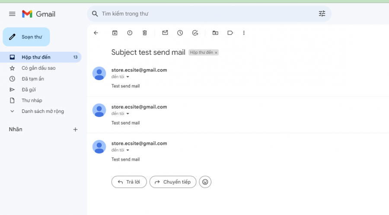Add to tasks using the checkmark icon

point(195,33)
